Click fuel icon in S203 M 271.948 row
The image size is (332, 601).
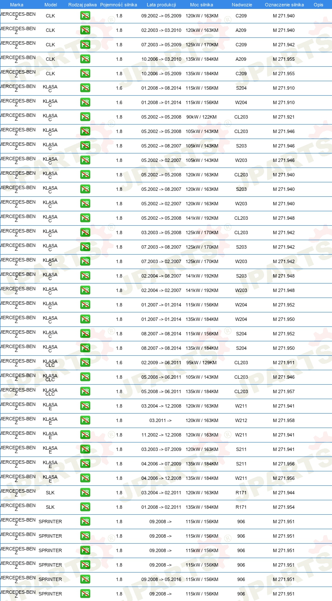(x=85, y=276)
